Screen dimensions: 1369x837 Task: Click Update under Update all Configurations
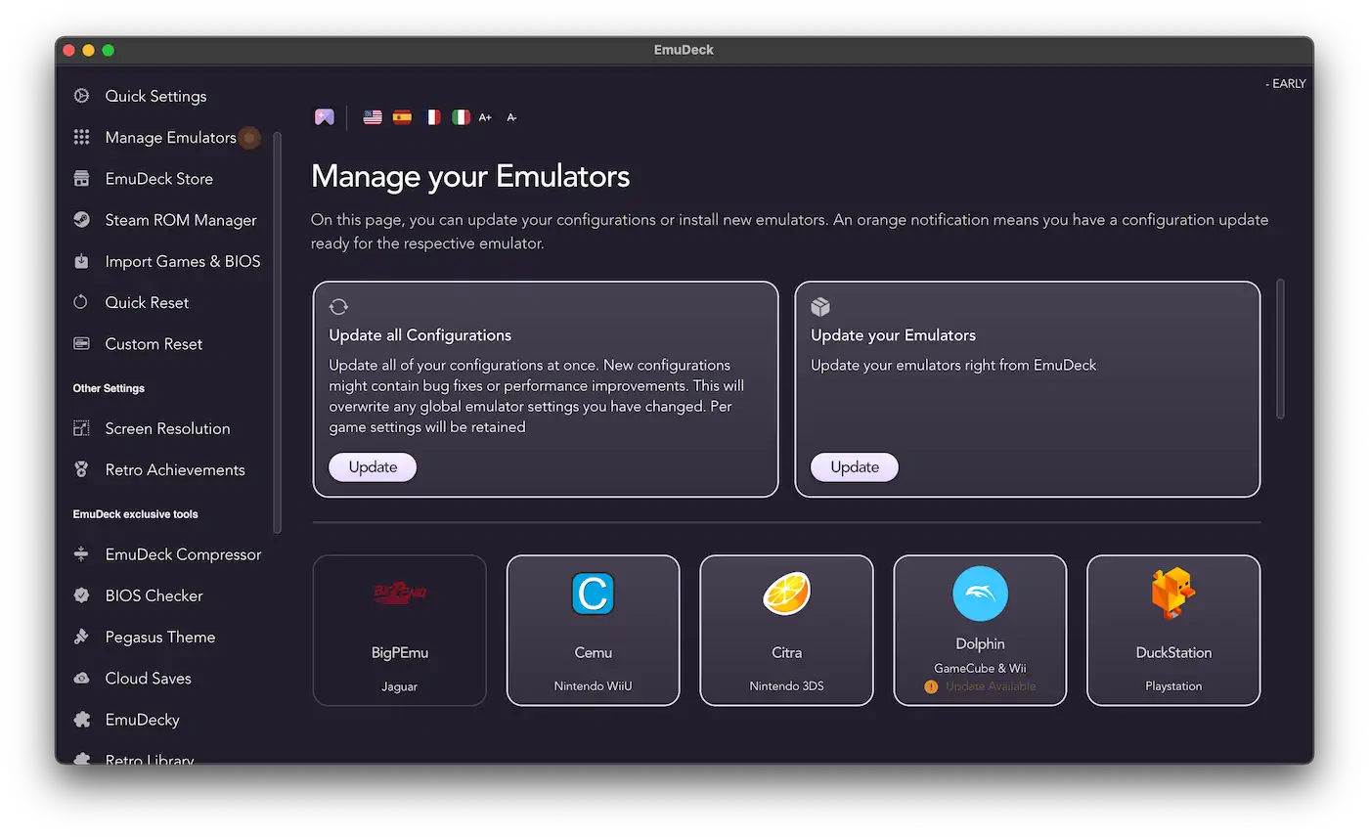pos(373,467)
